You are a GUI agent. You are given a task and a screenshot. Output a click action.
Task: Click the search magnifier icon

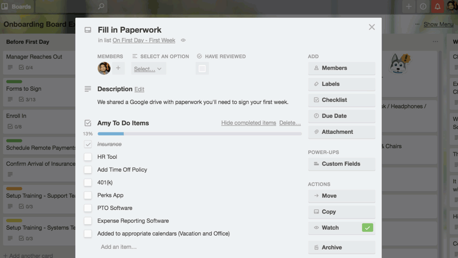coord(101,6)
